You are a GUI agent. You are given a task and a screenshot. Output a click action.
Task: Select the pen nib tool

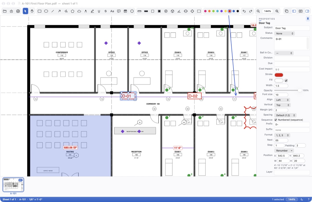click(x=86, y=11)
